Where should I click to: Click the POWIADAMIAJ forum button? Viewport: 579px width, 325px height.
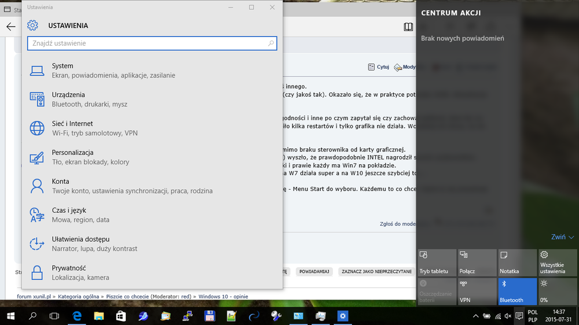point(314,272)
